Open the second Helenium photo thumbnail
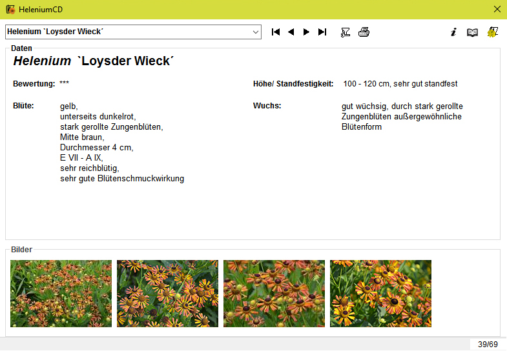The image size is (507, 351). pyautogui.click(x=167, y=294)
